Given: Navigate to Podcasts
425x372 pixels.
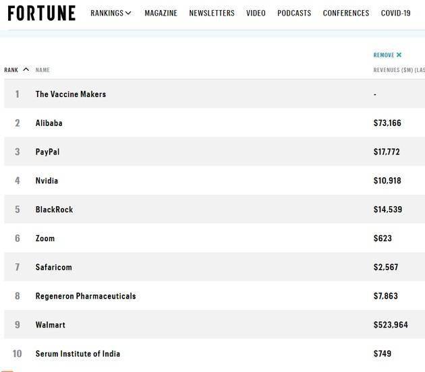Looking at the screenshot, I should pyautogui.click(x=294, y=13).
